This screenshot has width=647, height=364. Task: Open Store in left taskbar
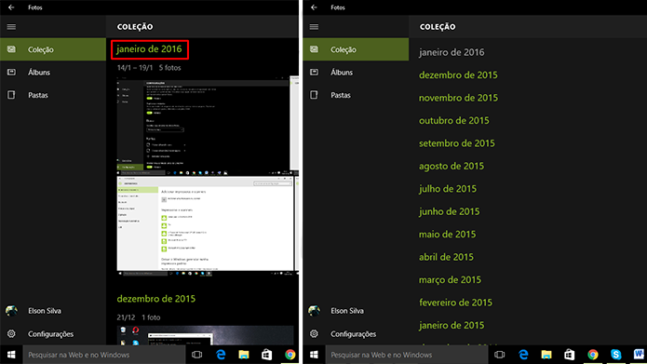[267, 355]
